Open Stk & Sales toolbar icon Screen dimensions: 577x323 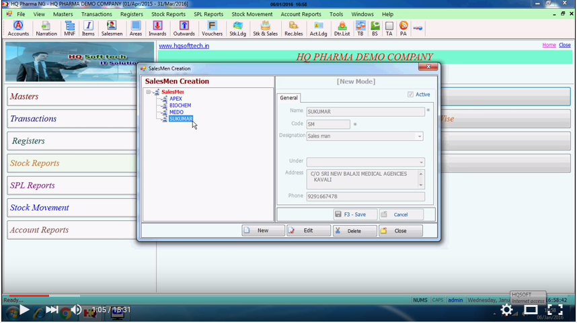[266, 28]
